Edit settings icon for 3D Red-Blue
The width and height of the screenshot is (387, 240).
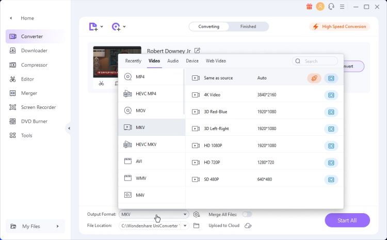[331, 112]
